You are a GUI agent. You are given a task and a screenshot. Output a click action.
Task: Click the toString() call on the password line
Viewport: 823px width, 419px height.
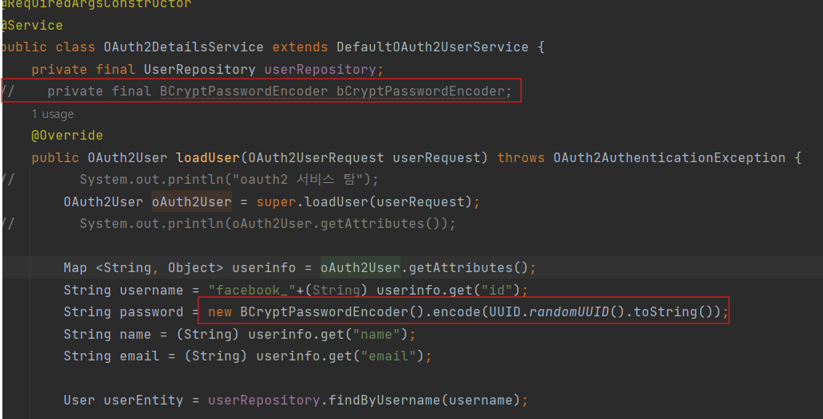673,312
